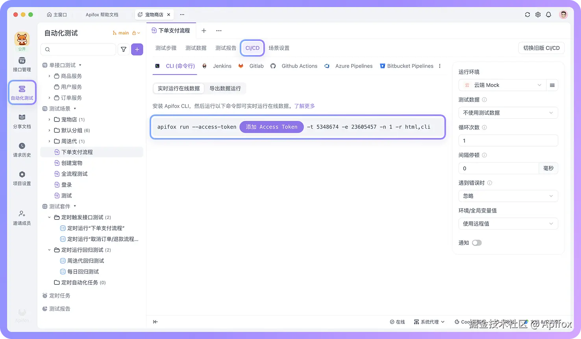
Task: Click the filter funnel icon
Action: coord(124,50)
